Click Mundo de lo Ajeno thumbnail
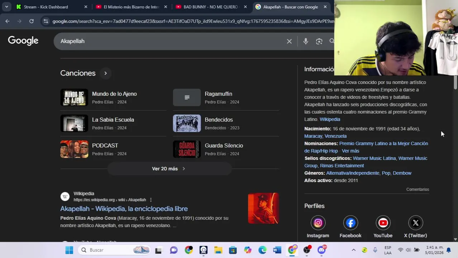458x258 pixels. (x=74, y=97)
